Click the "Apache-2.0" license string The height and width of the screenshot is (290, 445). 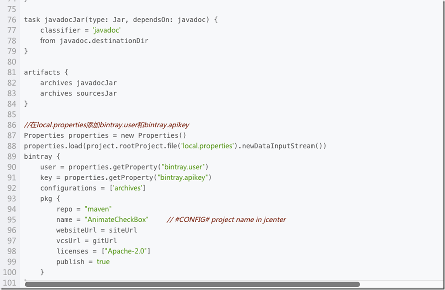pyautogui.click(x=126, y=251)
